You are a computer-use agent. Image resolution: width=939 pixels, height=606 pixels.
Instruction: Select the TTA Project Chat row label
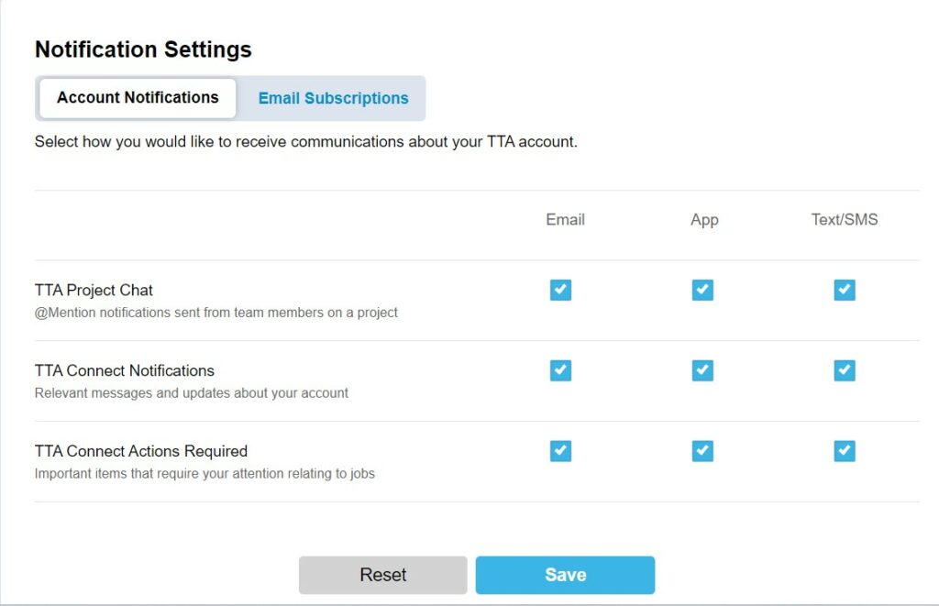click(94, 290)
